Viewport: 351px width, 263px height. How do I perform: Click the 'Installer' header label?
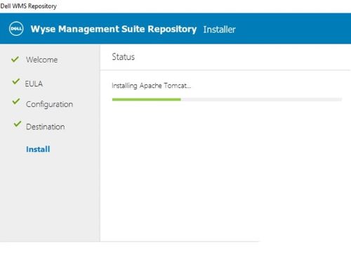click(219, 30)
